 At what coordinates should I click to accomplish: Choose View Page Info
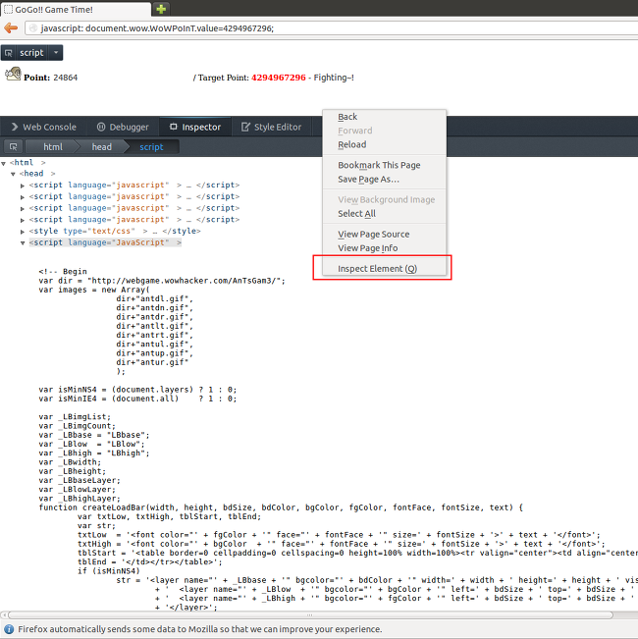coord(367,248)
